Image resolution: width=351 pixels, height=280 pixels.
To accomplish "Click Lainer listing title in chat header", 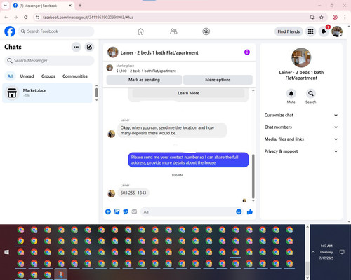I will tap(159, 52).
